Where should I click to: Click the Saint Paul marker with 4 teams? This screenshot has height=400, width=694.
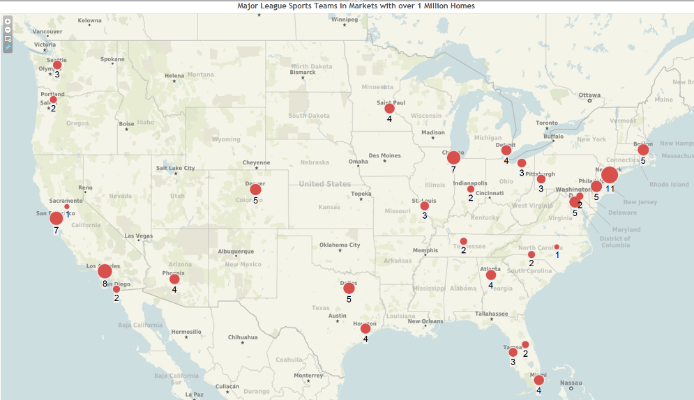389,109
